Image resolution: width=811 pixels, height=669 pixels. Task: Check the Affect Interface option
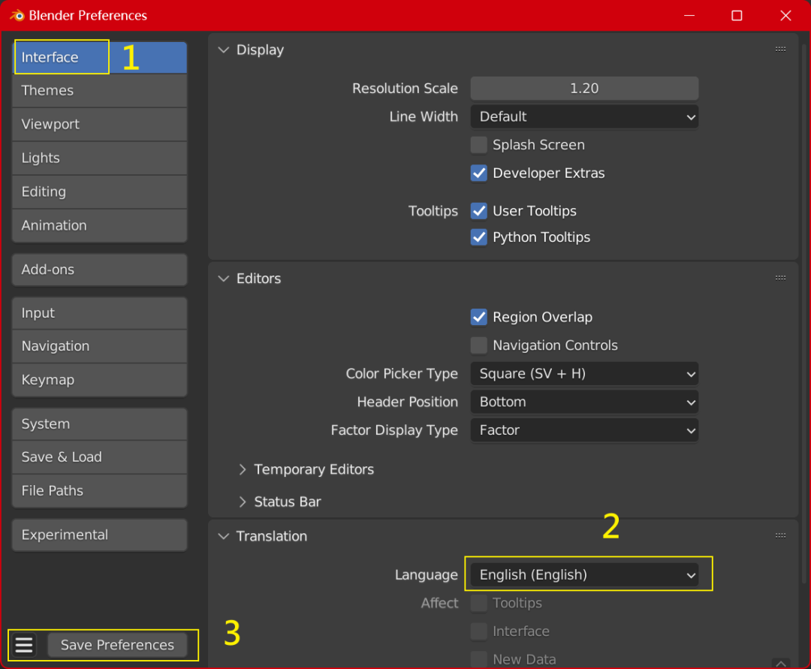tap(479, 631)
